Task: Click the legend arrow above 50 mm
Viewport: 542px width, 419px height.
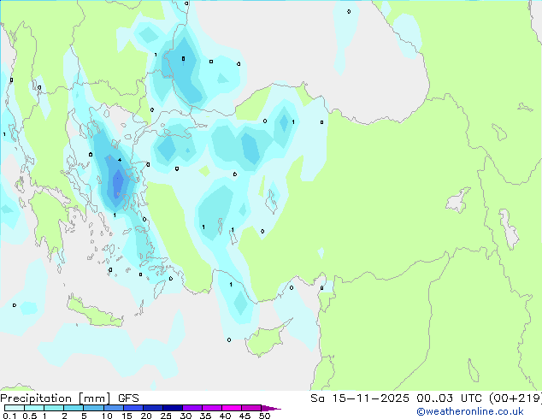Action: click(x=271, y=408)
